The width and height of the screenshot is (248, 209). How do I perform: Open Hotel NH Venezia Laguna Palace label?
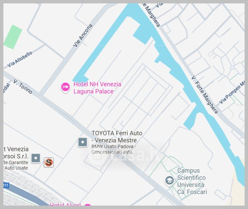97,88
